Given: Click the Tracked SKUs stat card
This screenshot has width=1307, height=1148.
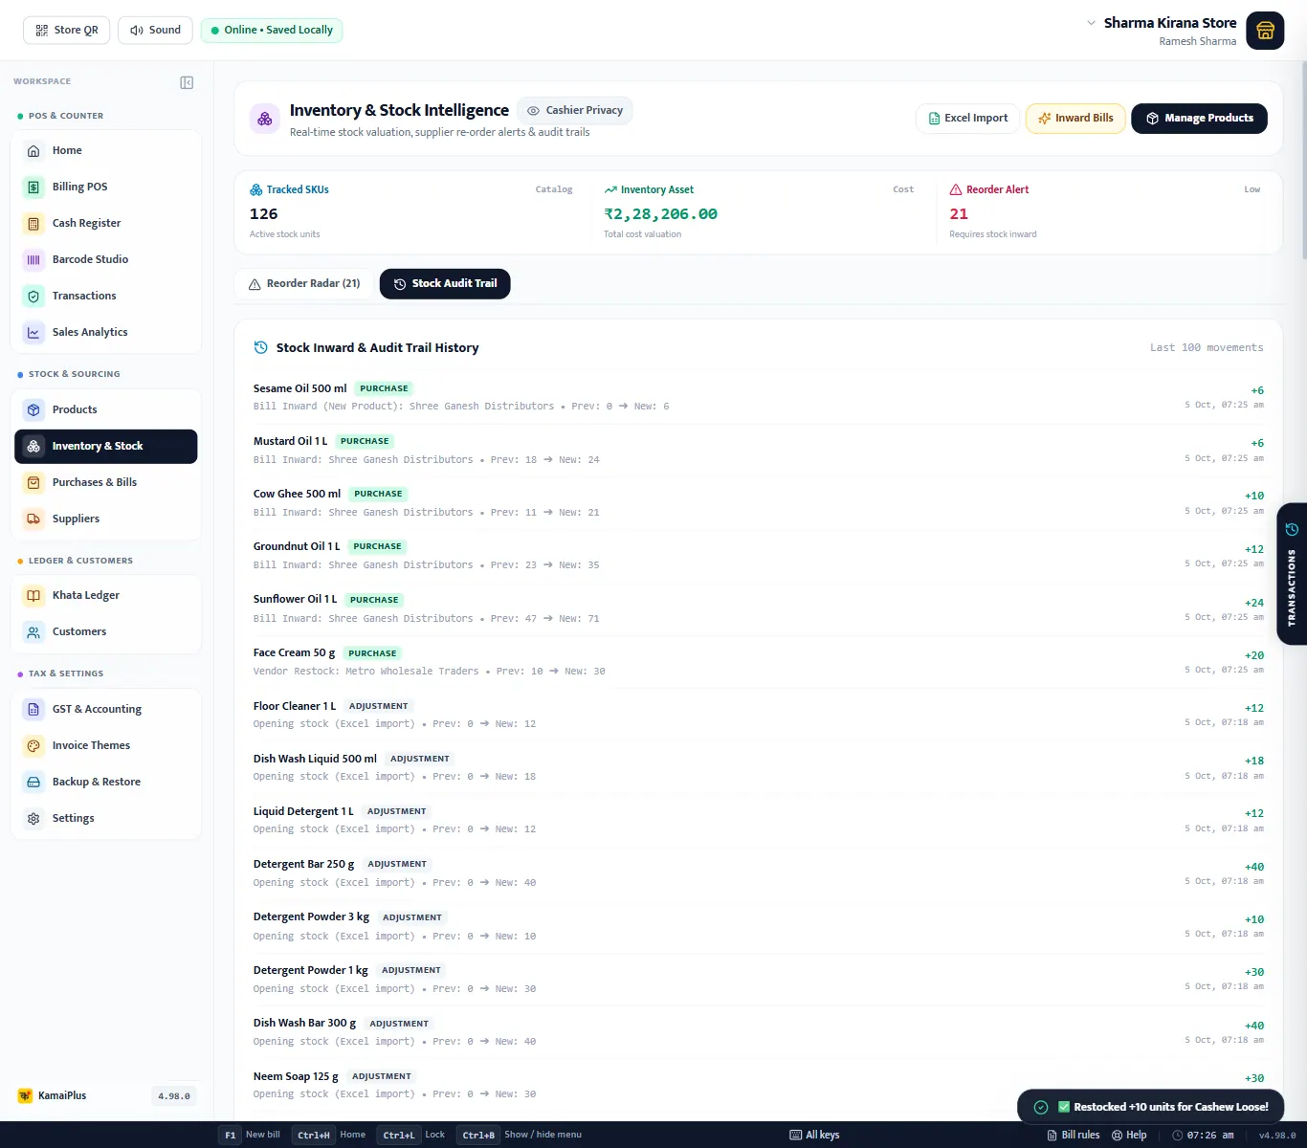Looking at the screenshot, I should point(410,212).
